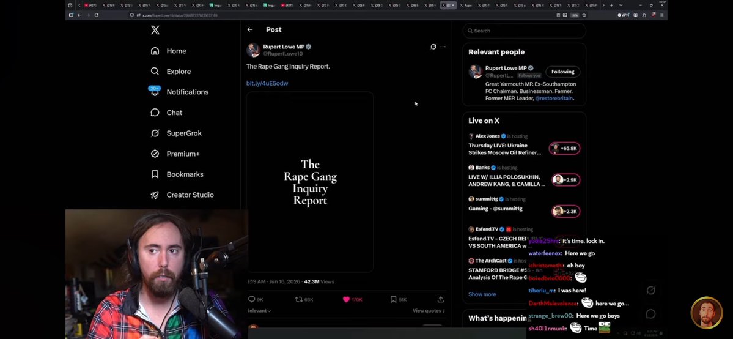
Task: Open the browser hamburger menu
Action: 661,15
